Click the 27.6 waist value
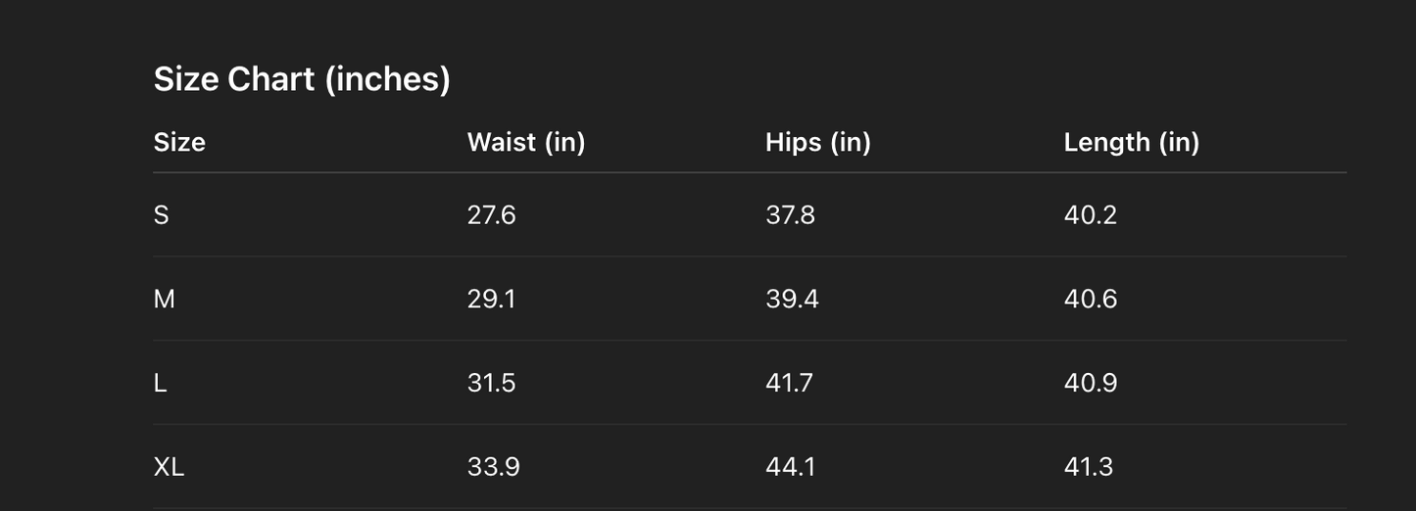1416x511 pixels. coord(492,215)
